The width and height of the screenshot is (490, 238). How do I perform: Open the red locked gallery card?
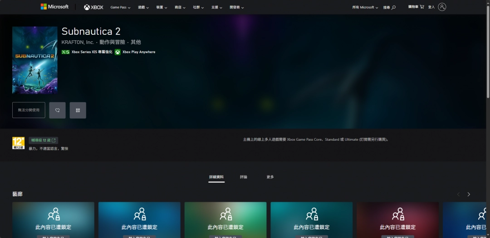[x=398, y=220]
